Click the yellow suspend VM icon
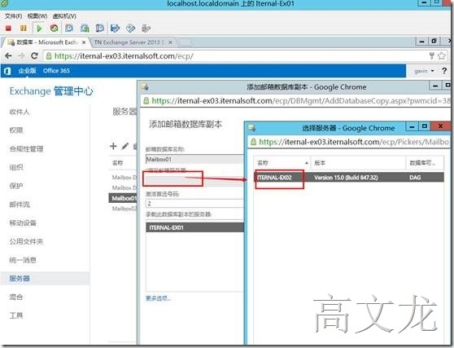The width and height of the screenshot is (454, 348). coord(23,29)
